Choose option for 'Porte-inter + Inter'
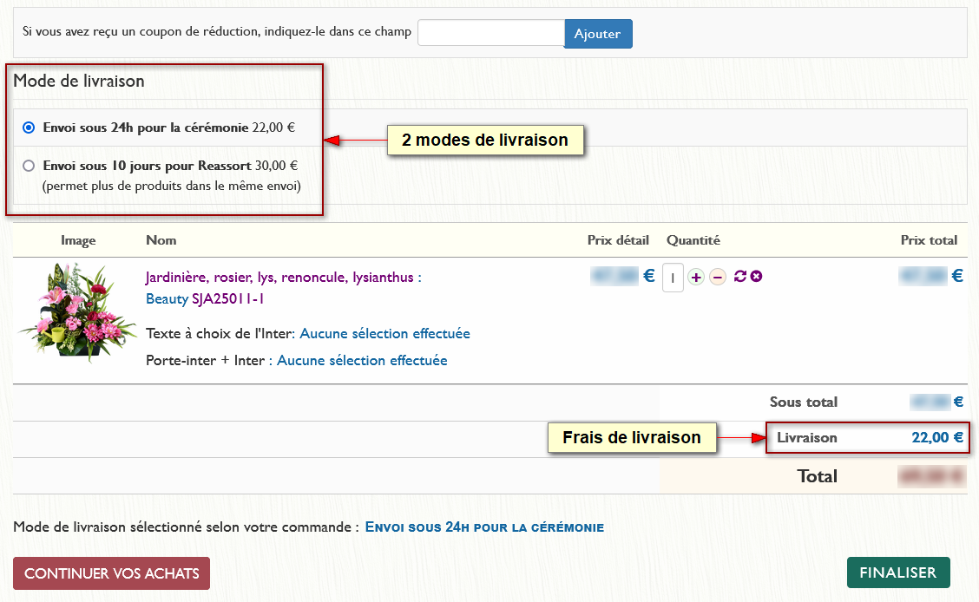 point(362,360)
